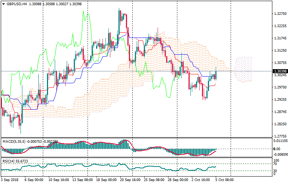This screenshot has width=288, height=184.
Task: Select the 3 Sep 2018 date label
Action: [x=10, y=179]
